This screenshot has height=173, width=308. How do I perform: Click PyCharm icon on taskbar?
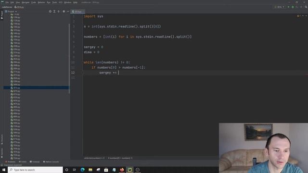point(129,170)
